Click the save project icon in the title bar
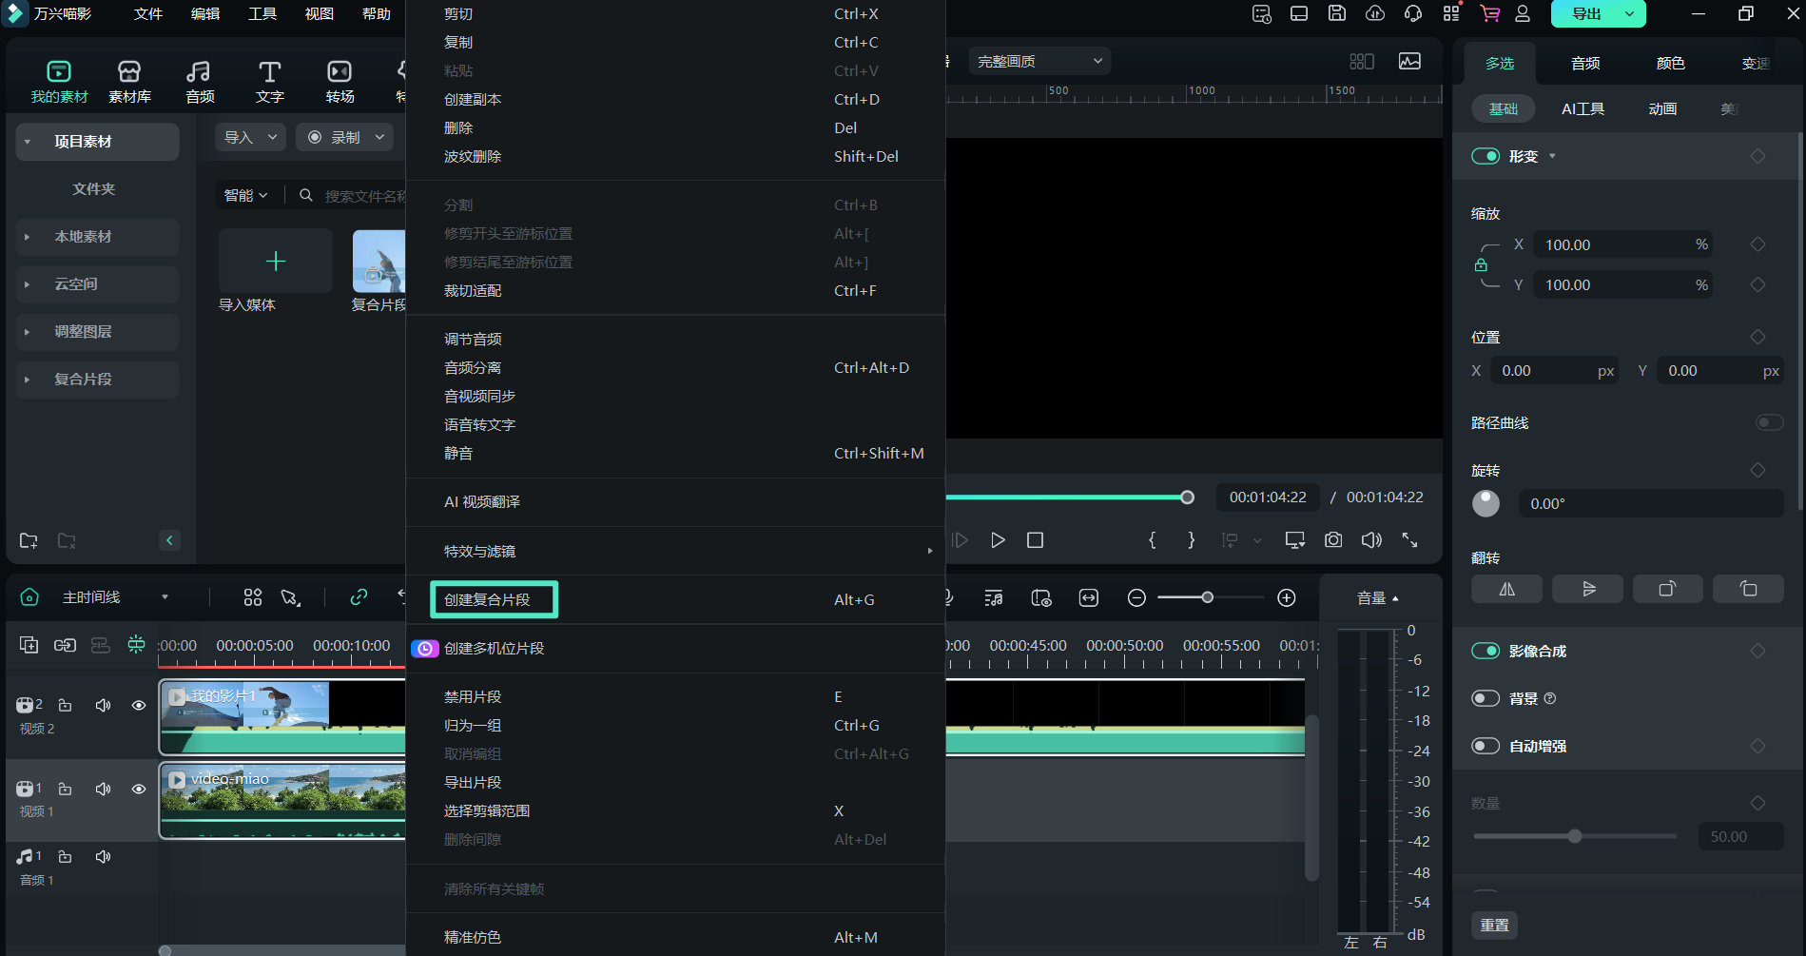1806x956 pixels. [x=1336, y=14]
